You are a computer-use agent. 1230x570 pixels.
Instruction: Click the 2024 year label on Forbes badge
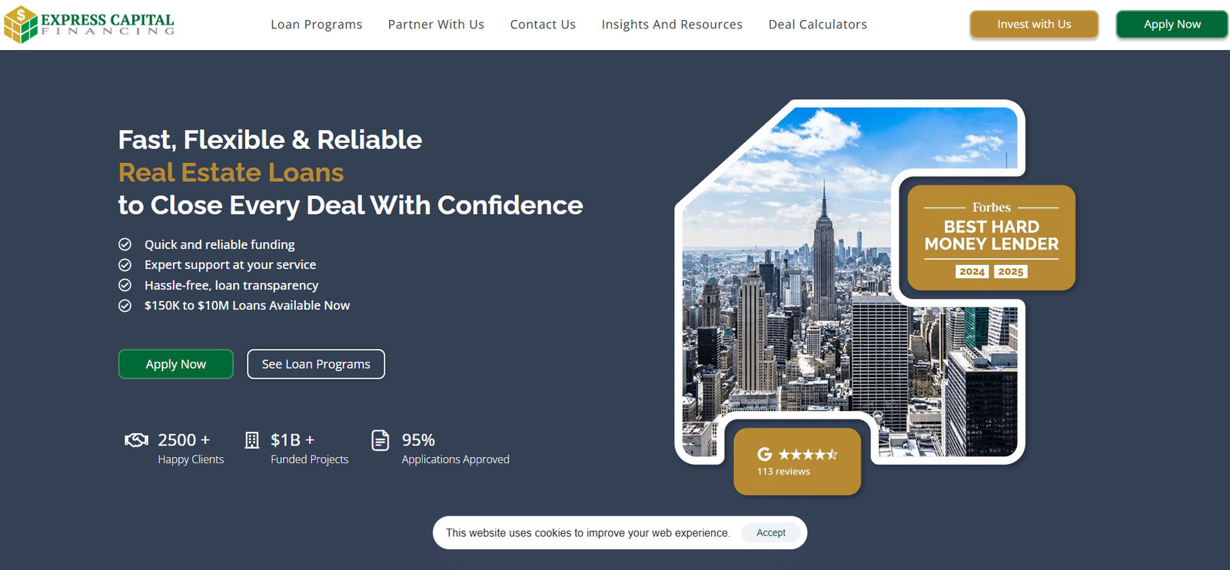click(x=972, y=271)
